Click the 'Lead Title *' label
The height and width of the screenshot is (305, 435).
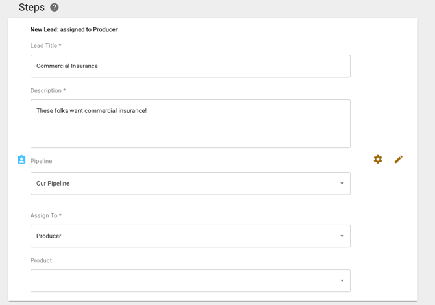[x=46, y=46]
